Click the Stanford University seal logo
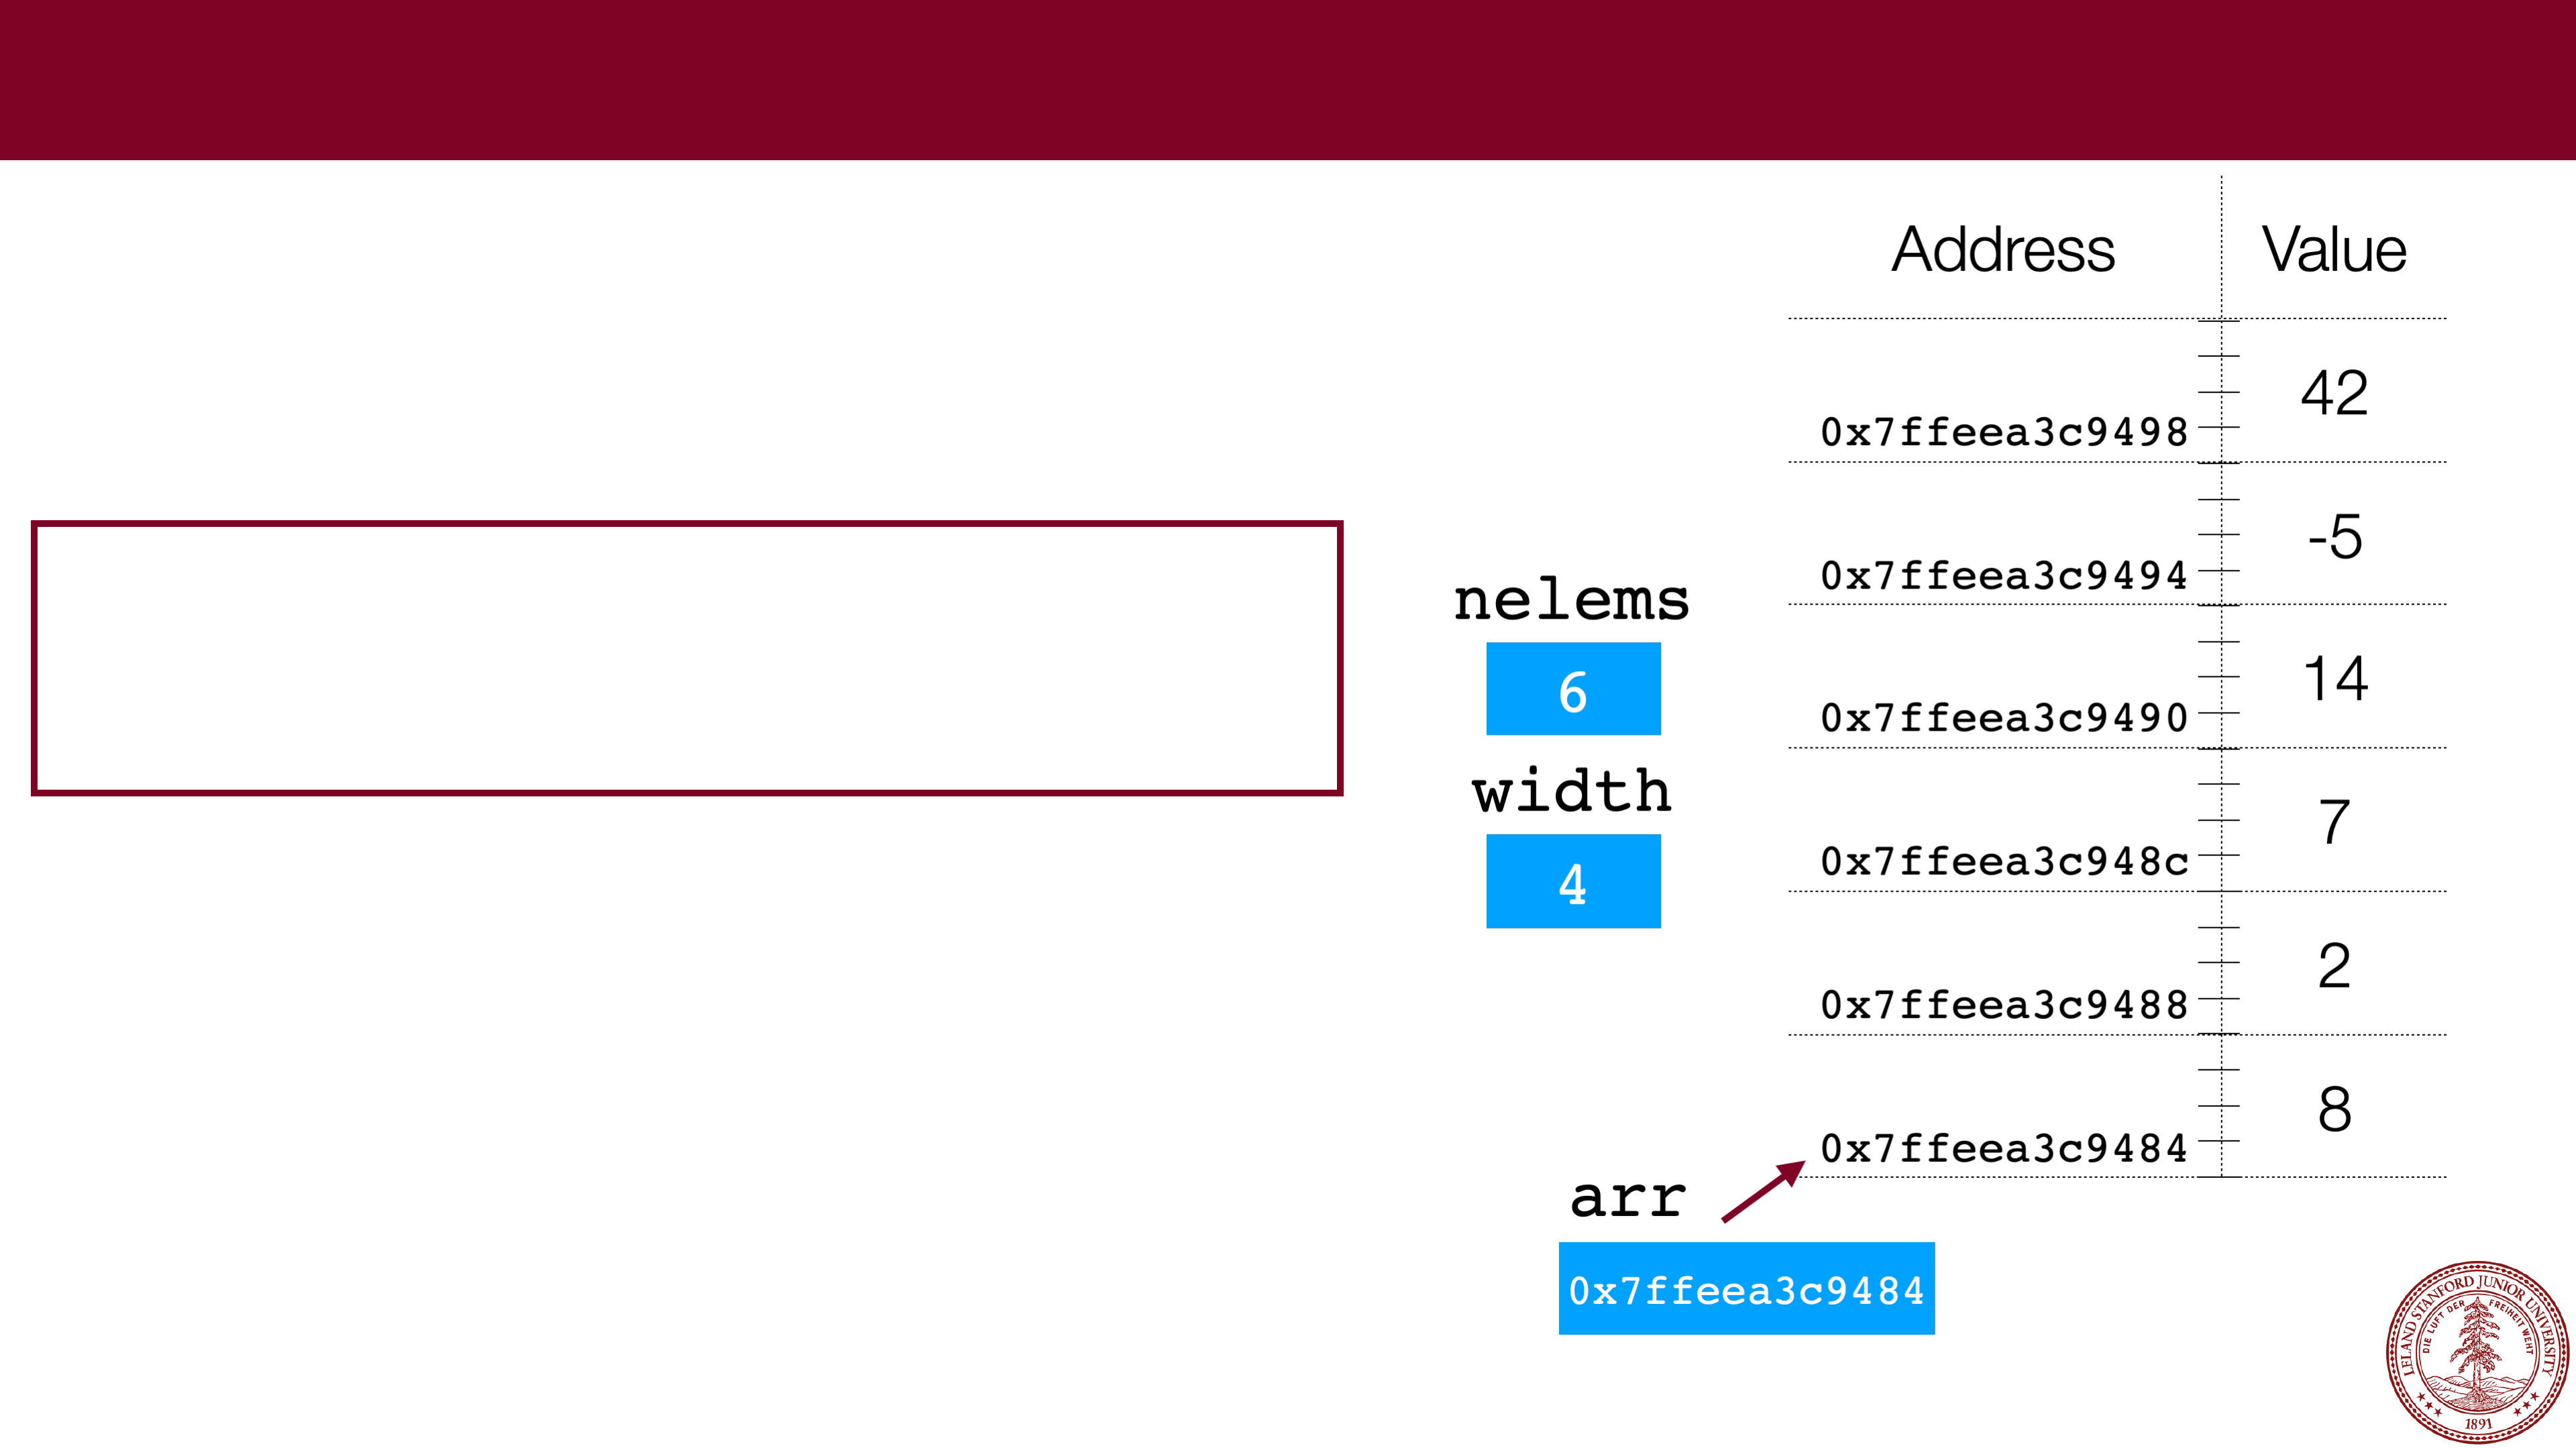The height and width of the screenshot is (1448, 2576). coord(2477,1351)
